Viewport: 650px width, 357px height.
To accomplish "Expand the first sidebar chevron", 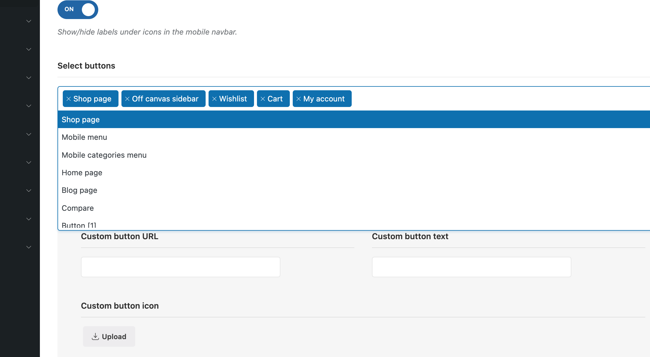I will [29, 21].
